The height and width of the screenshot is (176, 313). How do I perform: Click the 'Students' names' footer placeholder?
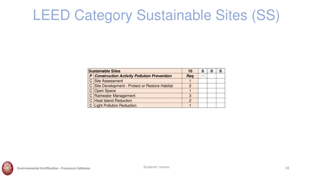(156, 167)
